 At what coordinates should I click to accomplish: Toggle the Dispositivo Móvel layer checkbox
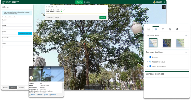(x=150, y=62)
